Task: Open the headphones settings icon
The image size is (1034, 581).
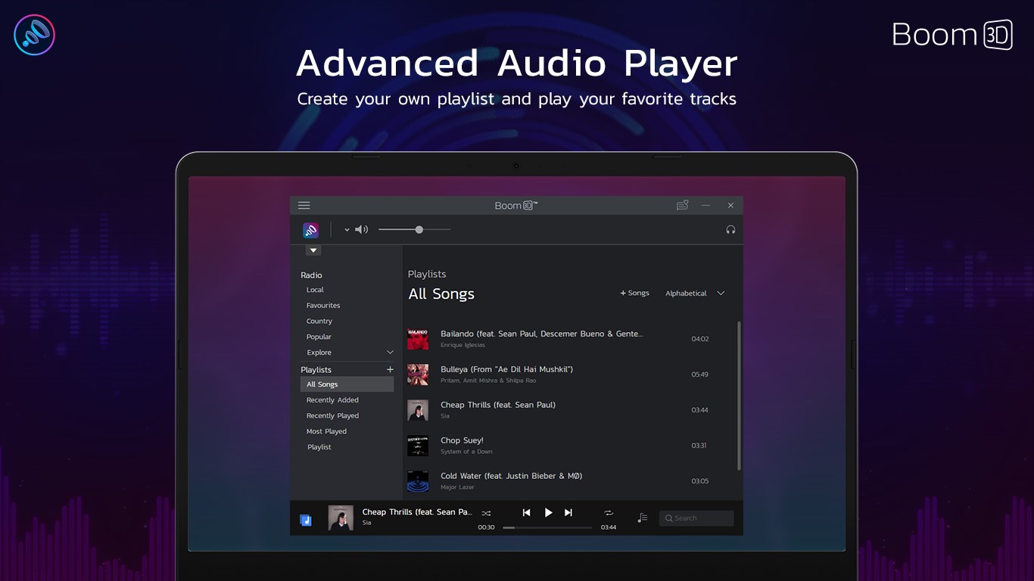Action: pyautogui.click(x=730, y=229)
